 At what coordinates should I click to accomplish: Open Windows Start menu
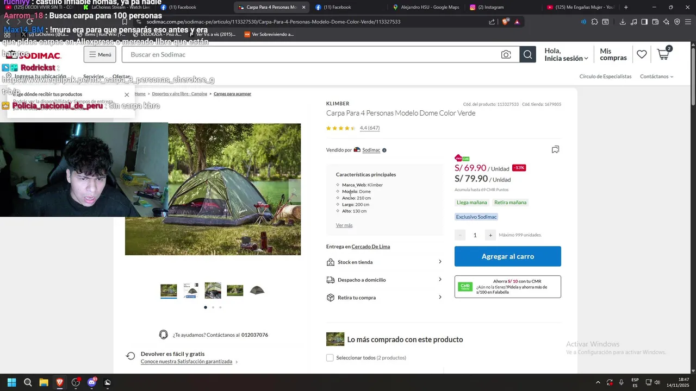pyautogui.click(x=11, y=382)
